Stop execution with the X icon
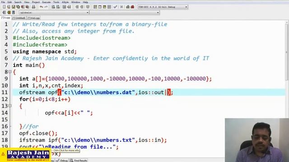 click(121, 7)
